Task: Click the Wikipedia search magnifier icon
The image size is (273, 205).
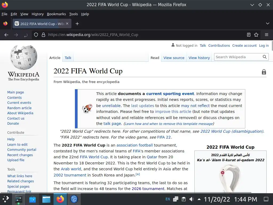Action: (265, 57)
